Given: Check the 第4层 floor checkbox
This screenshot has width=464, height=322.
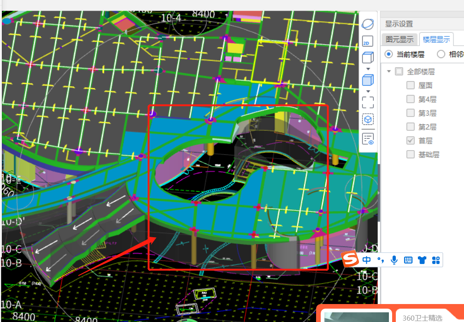Looking at the screenshot, I should 411,99.
